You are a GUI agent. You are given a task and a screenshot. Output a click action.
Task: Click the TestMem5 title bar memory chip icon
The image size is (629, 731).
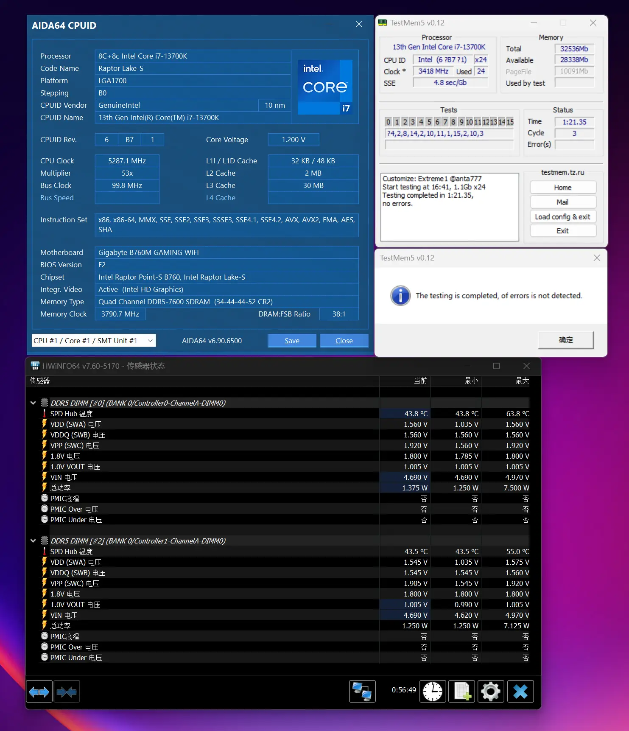pos(383,23)
